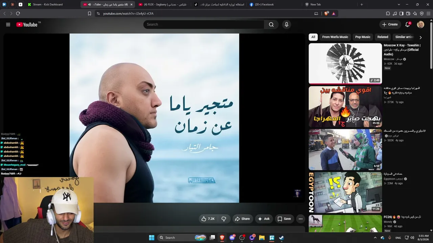Open Brave Shields panel
Viewport: 433px width, 243px height.
click(x=326, y=13)
